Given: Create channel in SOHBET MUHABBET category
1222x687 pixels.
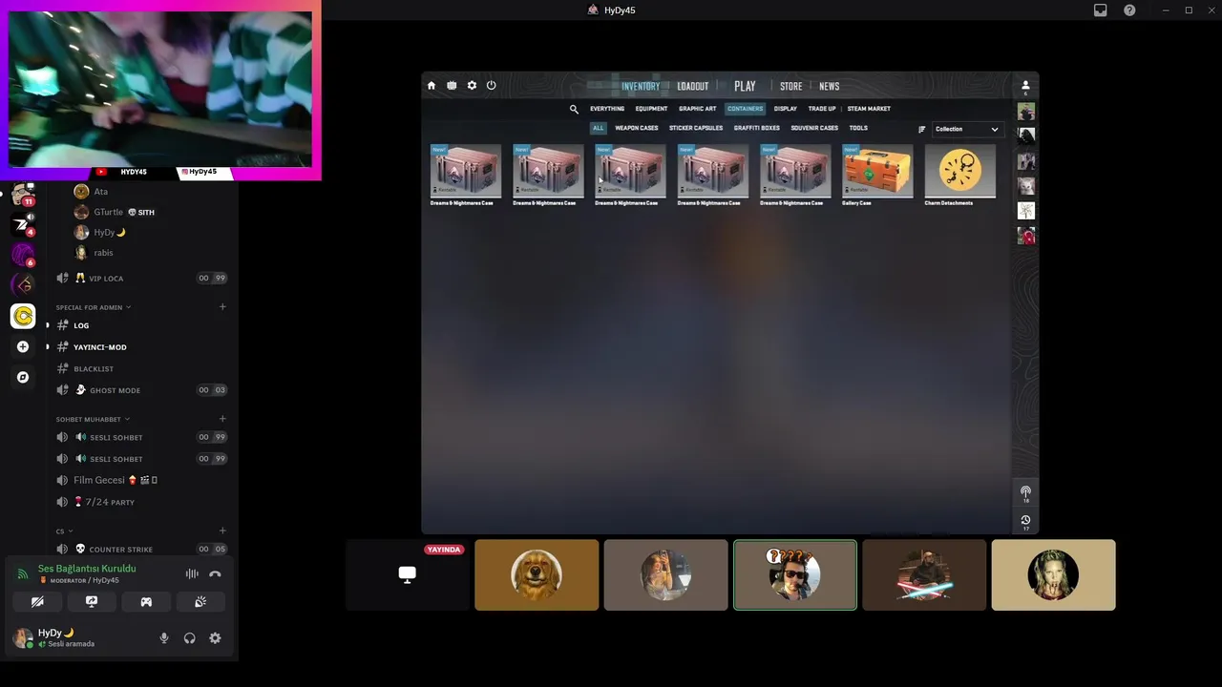Looking at the screenshot, I should pyautogui.click(x=222, y=418).
